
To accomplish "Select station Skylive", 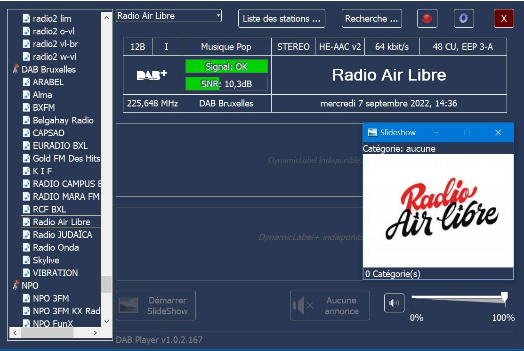I will pyautogui.click(x=46, y=260).
